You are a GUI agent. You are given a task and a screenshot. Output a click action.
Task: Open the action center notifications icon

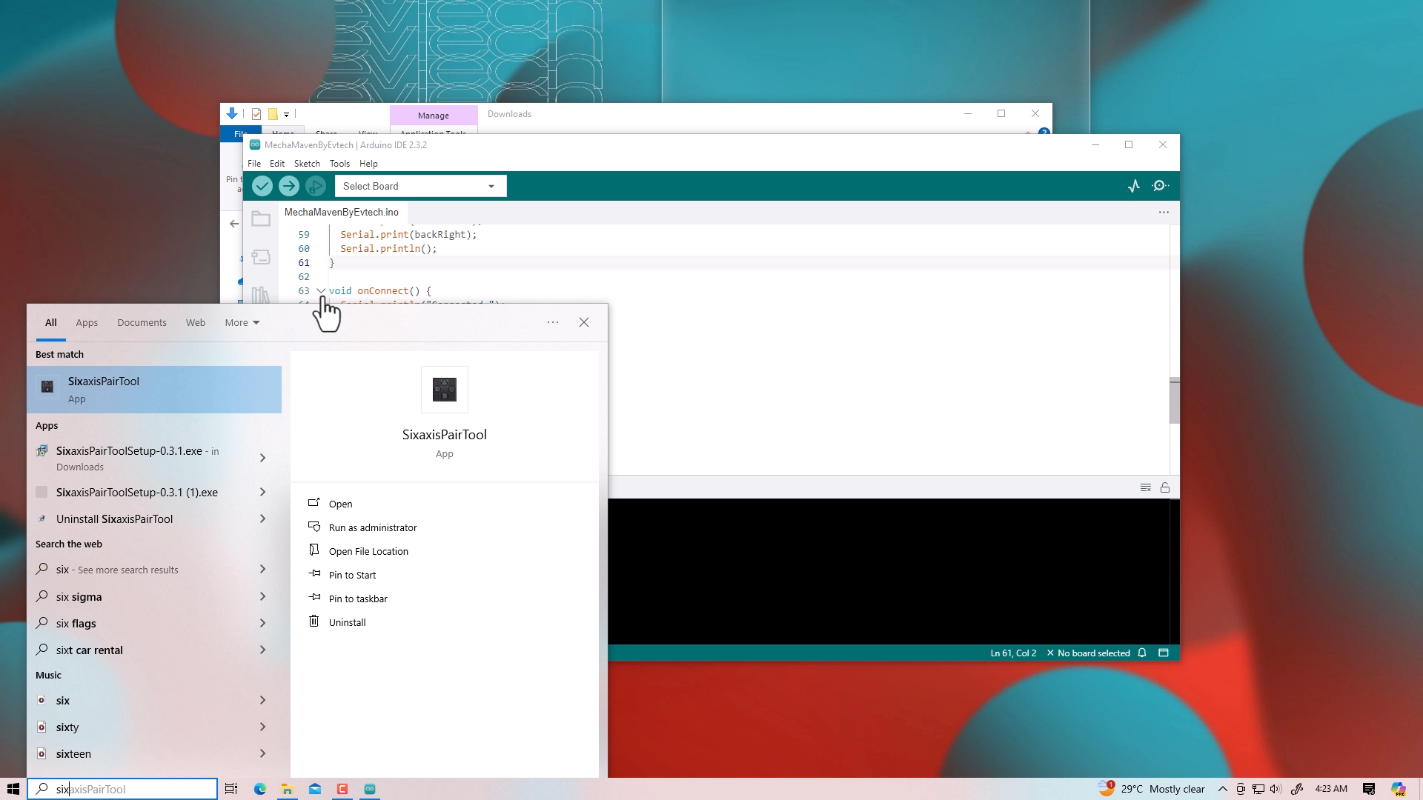click(1369, 789)
